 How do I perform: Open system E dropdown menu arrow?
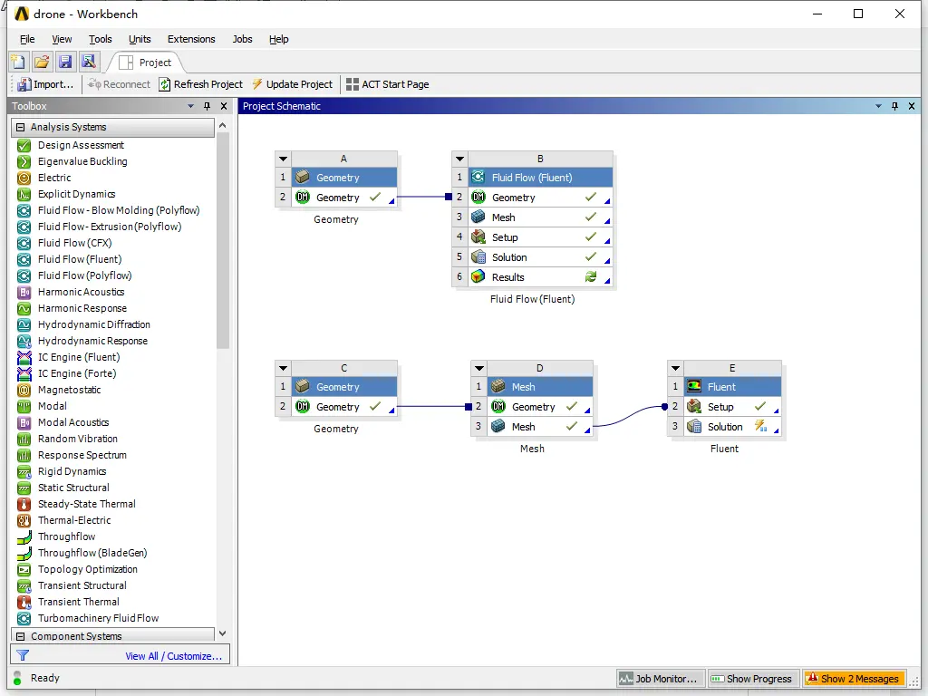tap(675, 368)
